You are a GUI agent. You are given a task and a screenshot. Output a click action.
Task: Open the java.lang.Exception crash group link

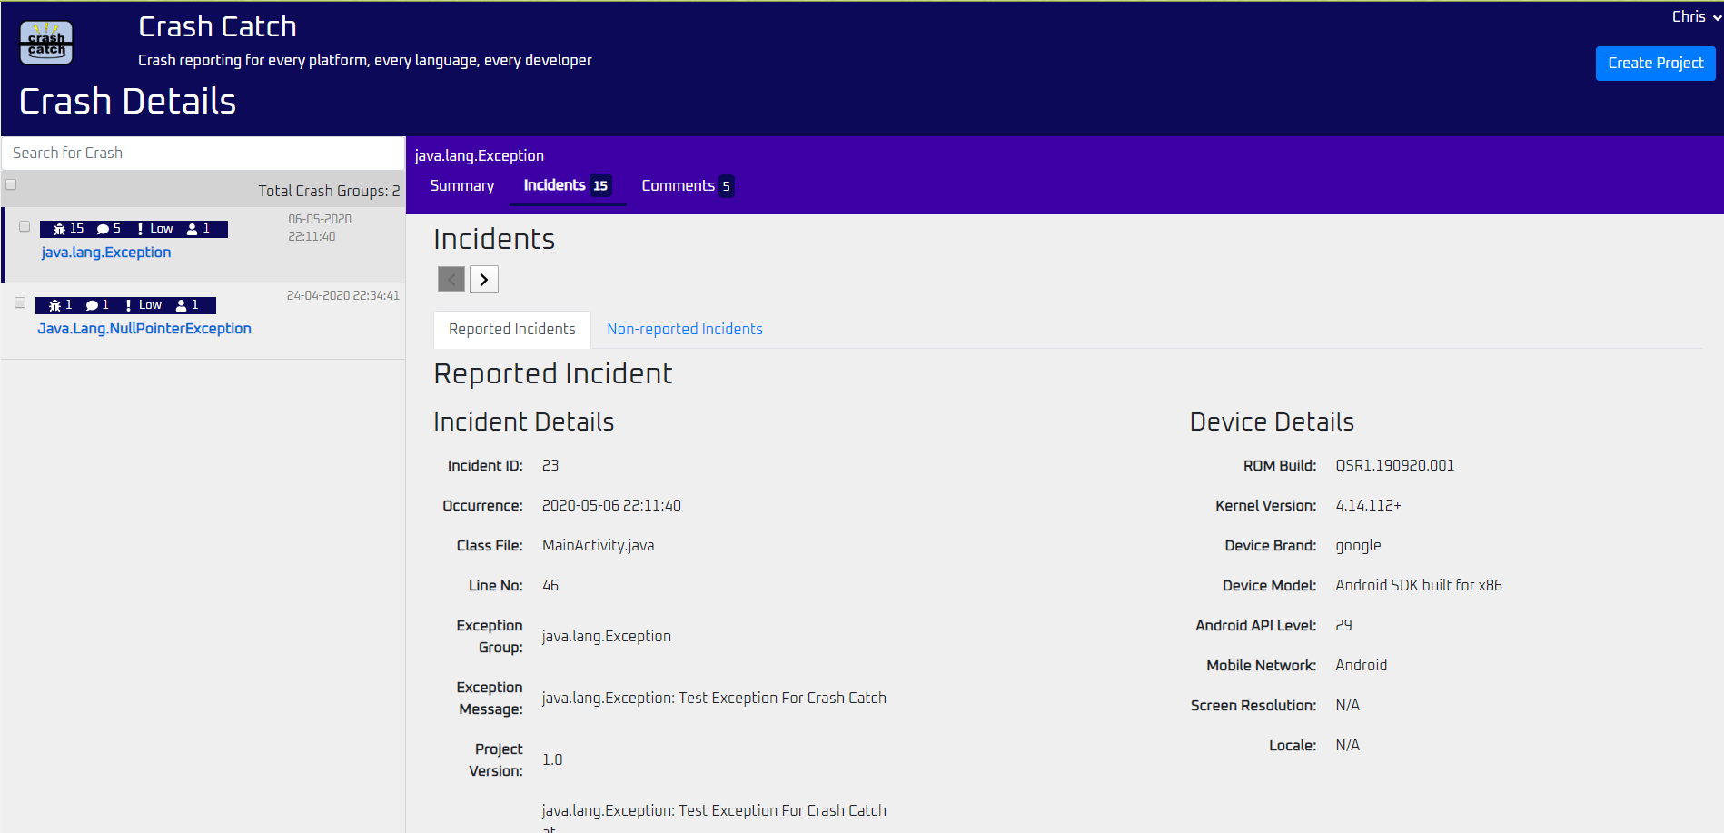click(106, 253)
